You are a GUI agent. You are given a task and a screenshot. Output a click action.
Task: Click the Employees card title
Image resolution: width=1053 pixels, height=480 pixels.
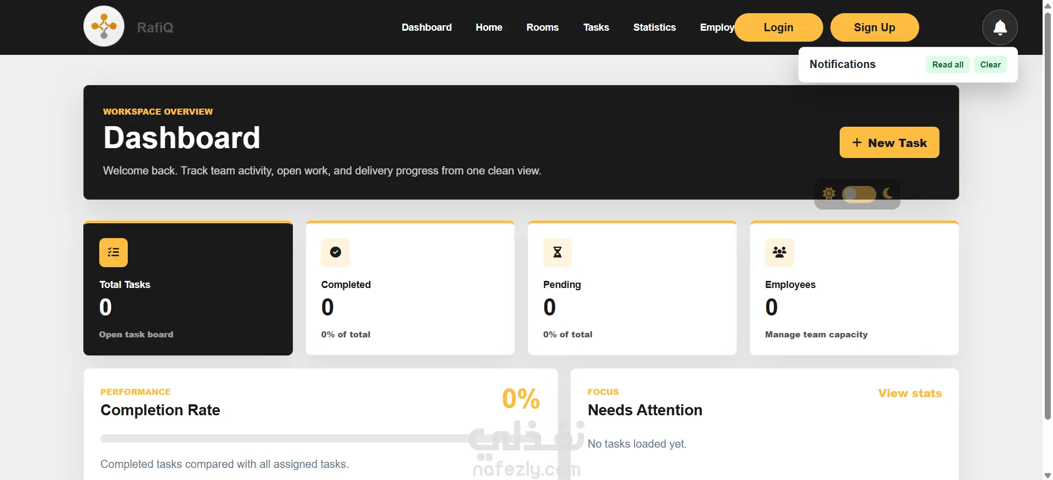coord(790,285)
